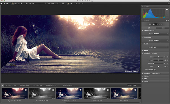Click the print icon in toolbar
Image resolution: width=170 pixels, height=104 pixels.
[x=7, y=3]
